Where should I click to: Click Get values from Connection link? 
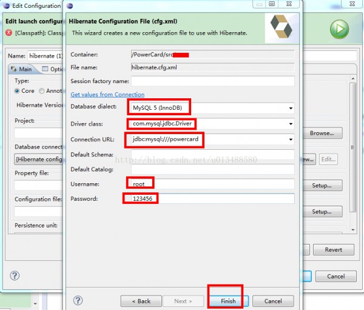(107, 94)
